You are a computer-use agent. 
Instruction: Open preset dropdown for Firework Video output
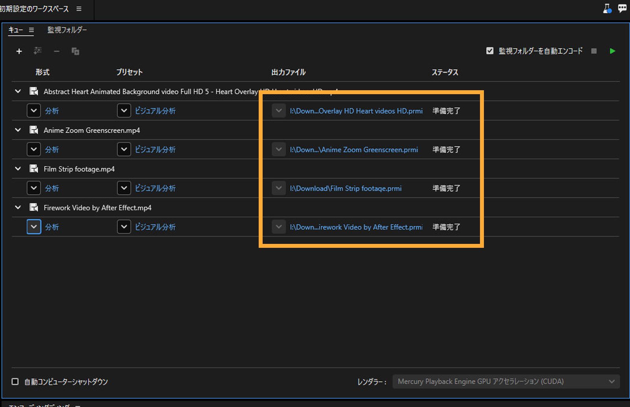tap(124, 227)
